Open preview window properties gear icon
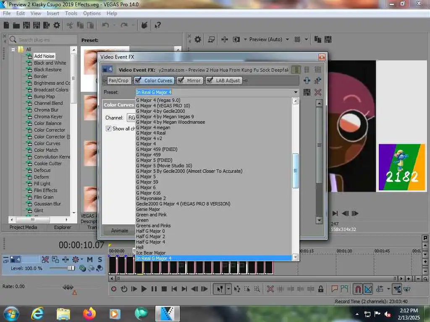This screenshot has width=430, height=322. (x=198, y=39)
